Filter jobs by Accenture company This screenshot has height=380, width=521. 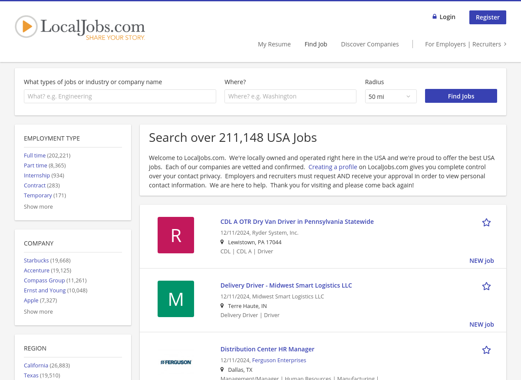pyautogui.click(x=36, y=270)
